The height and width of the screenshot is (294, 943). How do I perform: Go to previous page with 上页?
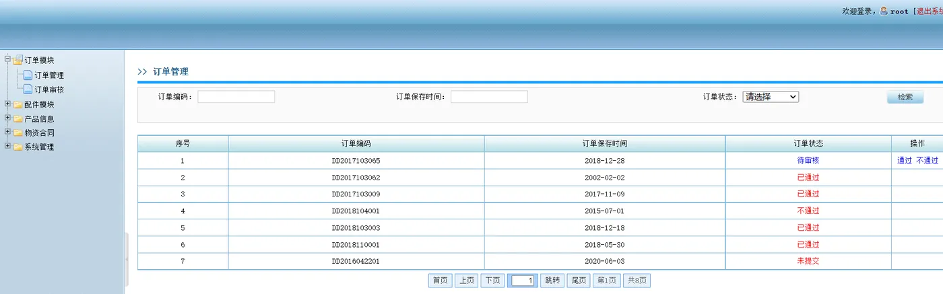point(467,281)
